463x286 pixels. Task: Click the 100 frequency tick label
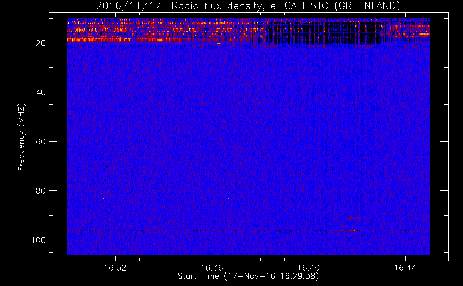coord(39,240)
